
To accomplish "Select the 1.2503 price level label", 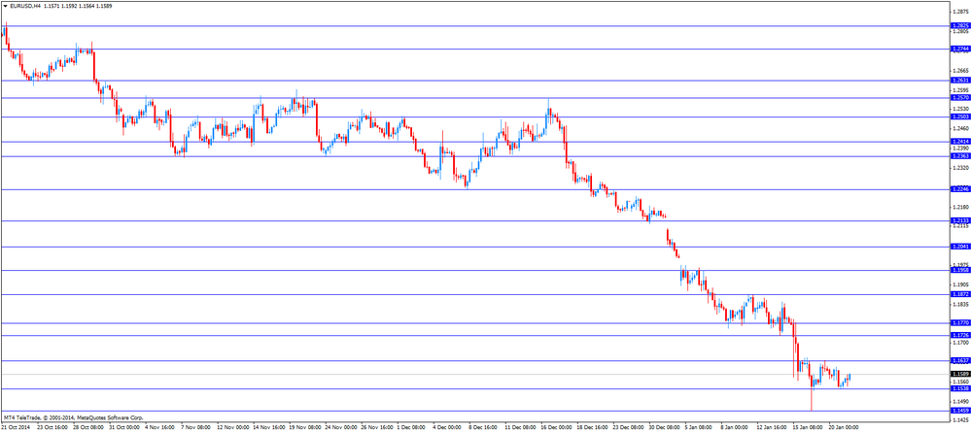I will pyautogui.click(x=959, y=116).
